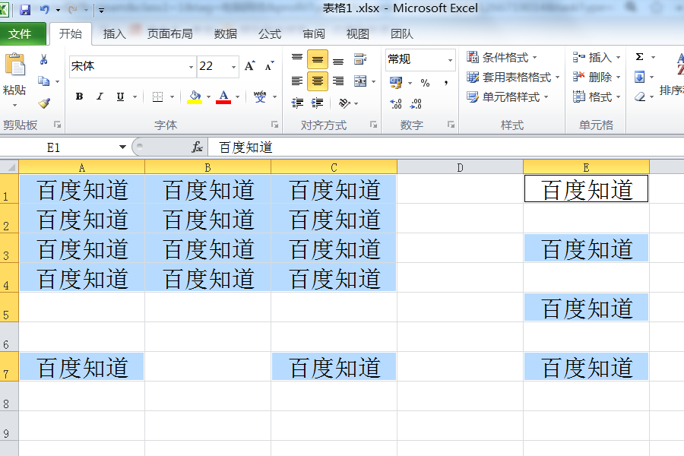
Task: Apply cell borders icon
Action: 157,97
